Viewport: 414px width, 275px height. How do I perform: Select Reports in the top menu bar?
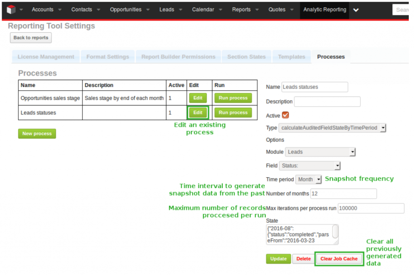point(241,10)
